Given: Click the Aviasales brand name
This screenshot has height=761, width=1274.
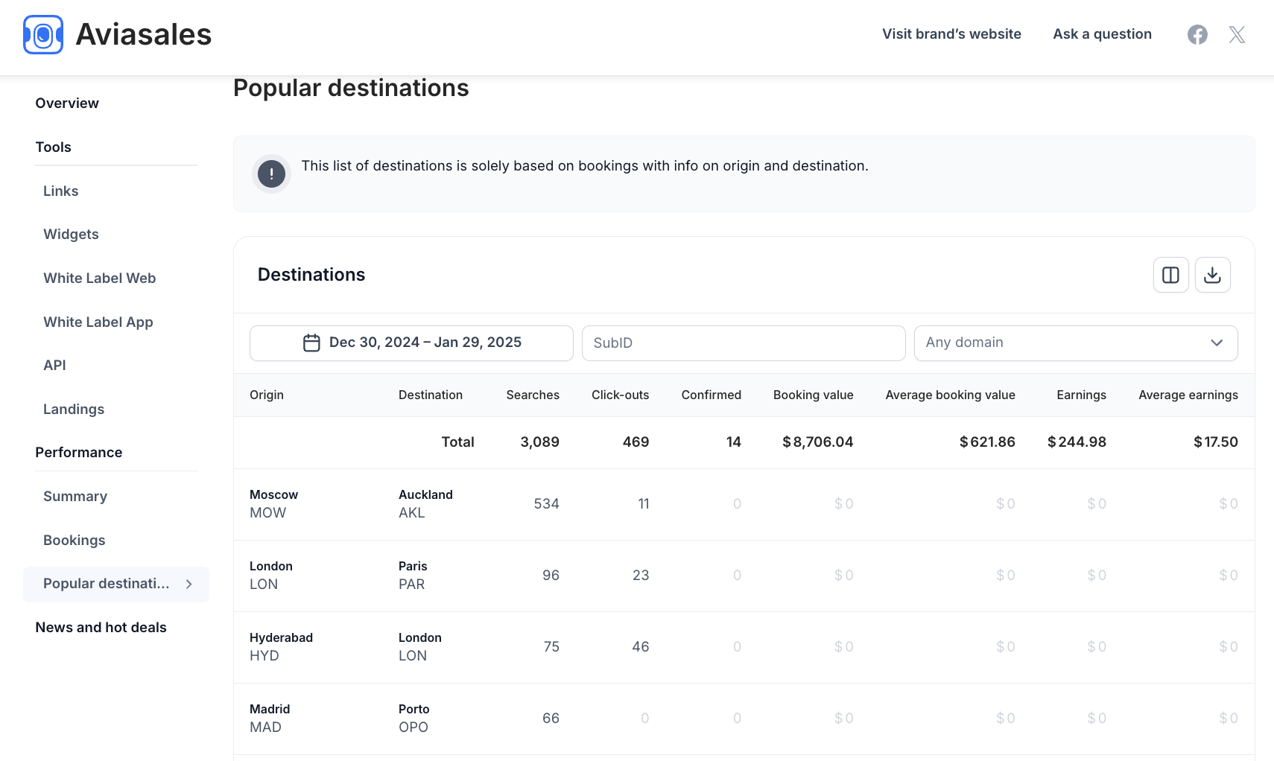Looking at the screenshot, I should click(144, 34).
